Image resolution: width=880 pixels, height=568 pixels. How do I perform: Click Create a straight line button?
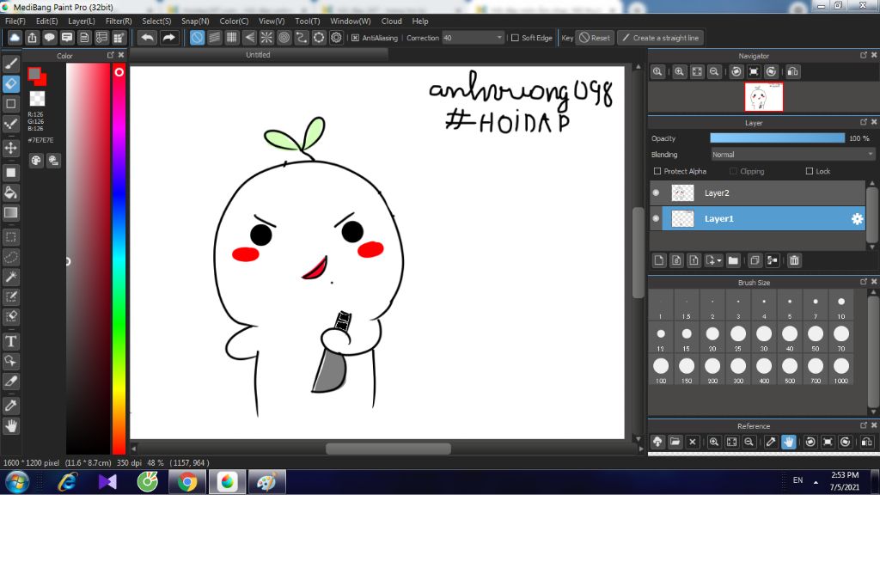point(661,38)
